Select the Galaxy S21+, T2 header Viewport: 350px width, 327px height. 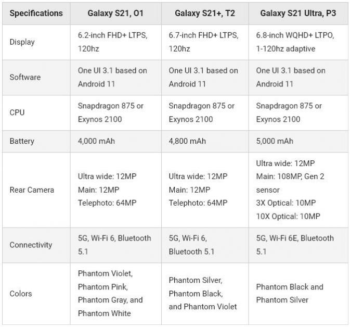tap(205, 14)
